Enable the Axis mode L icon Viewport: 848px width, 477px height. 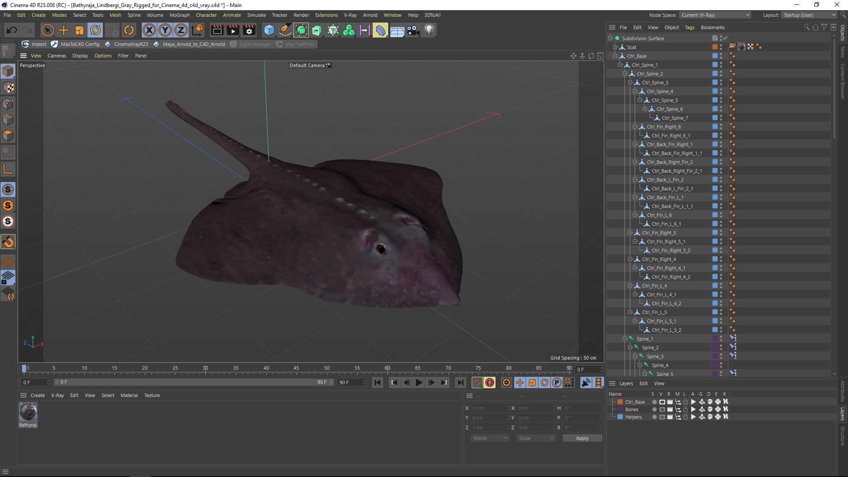(x=8, y=169)
